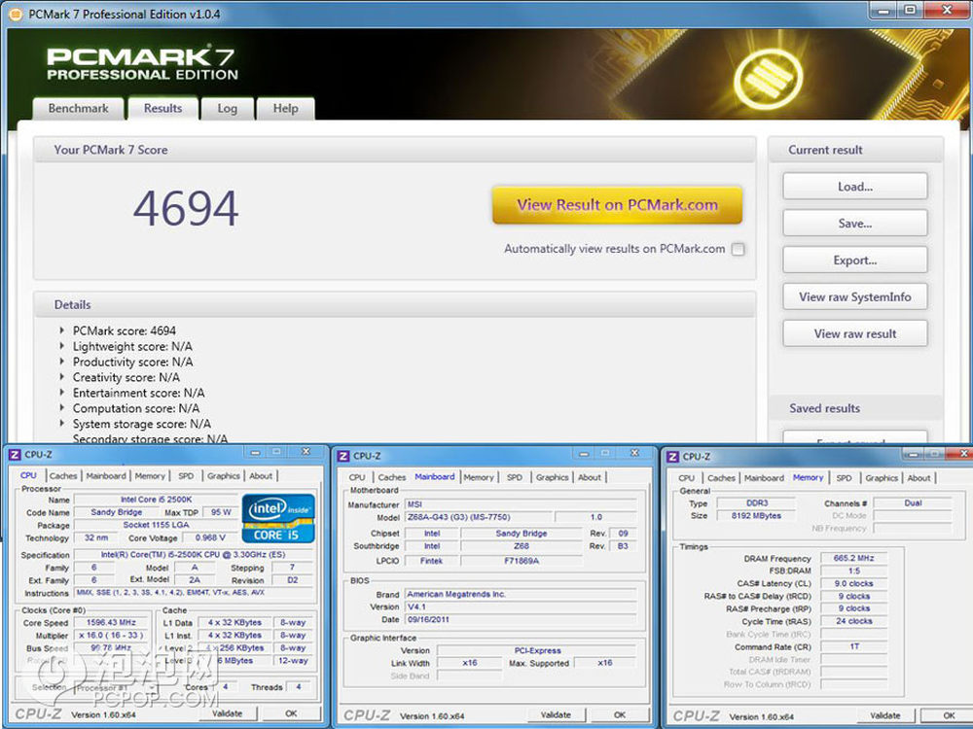This screenshot has height=729, width=973.
Task: Expand the Computation score row
Action: [x=61, y=408]
